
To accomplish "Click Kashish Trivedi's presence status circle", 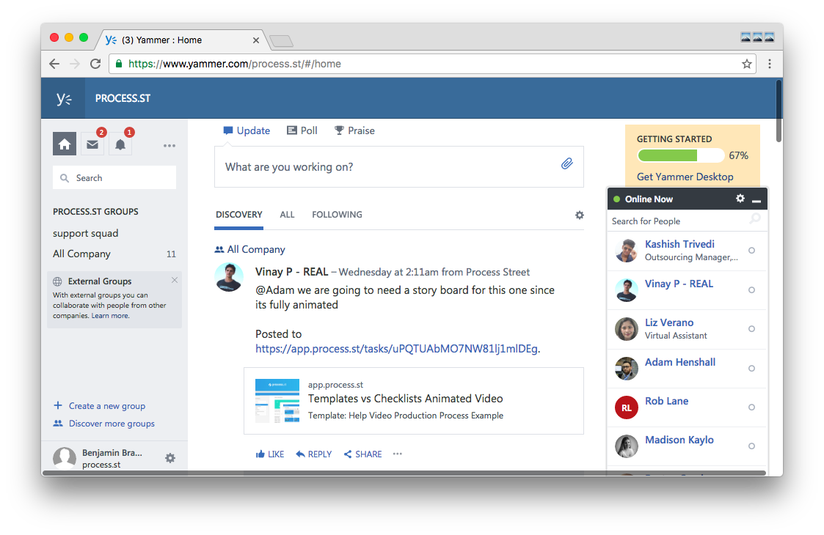I will tap(751, 251).
